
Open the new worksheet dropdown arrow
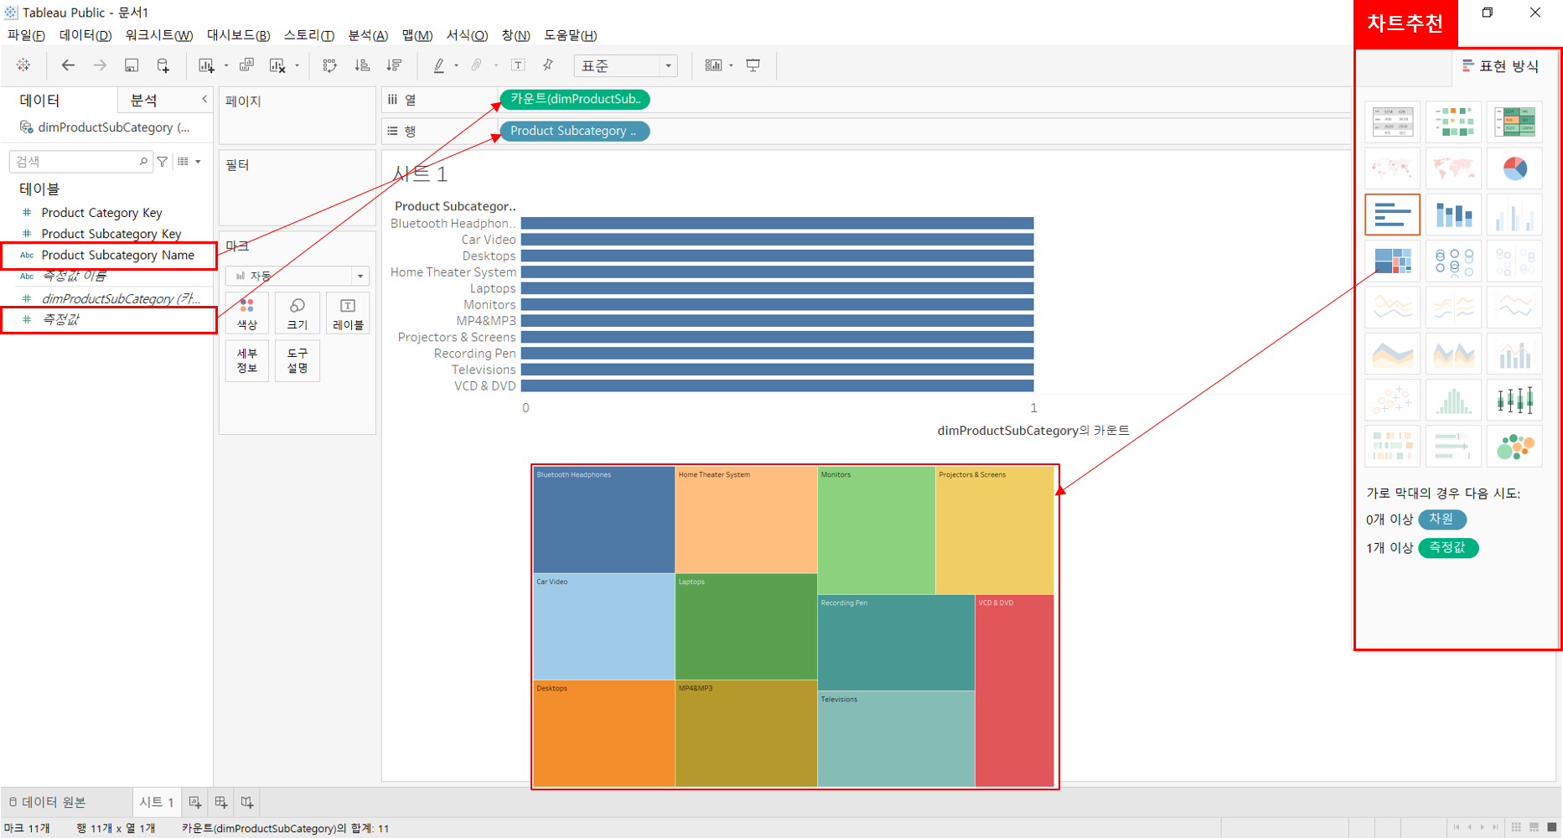225,65
